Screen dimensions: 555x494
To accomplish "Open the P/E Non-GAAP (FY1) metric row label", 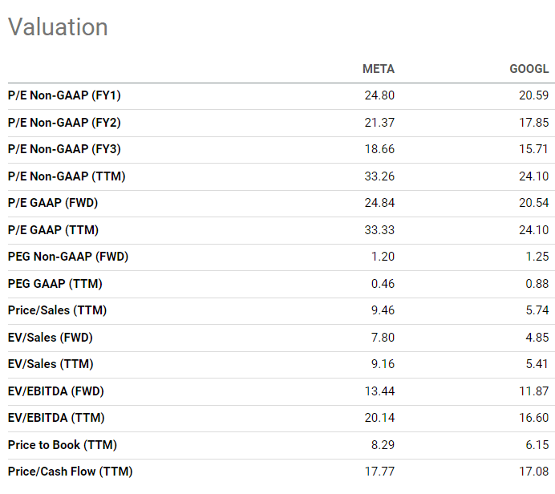I will tap(64, 95).
